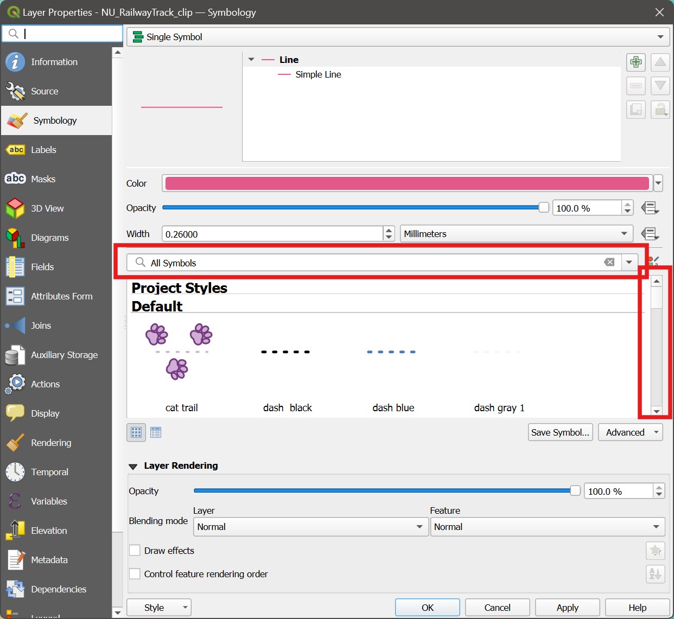674x619 pixels.
Task: Open feature rendering order settings button
Action: point(656,574)
